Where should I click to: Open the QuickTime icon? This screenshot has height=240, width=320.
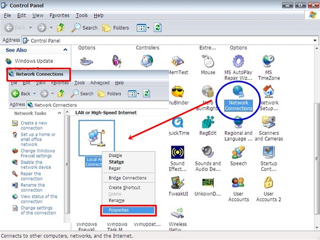pos(178,126)
